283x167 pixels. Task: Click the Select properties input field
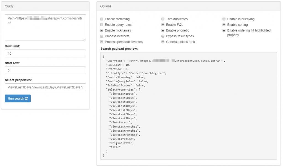tap(45, 87)
